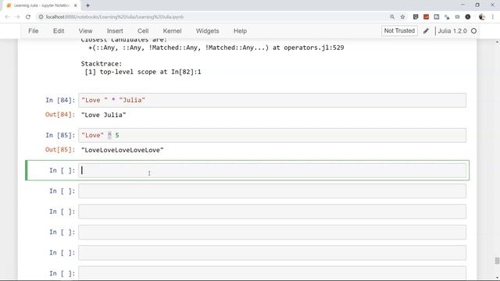Image resolution: width=500 pixels, height=281 pixels.
Task: Select the Learning Julia Jupyter Notebook tab
Action: coord(41,5)
